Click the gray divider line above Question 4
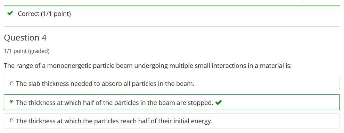344x133 pixels. pyautogui.click(x=172, y=26)
